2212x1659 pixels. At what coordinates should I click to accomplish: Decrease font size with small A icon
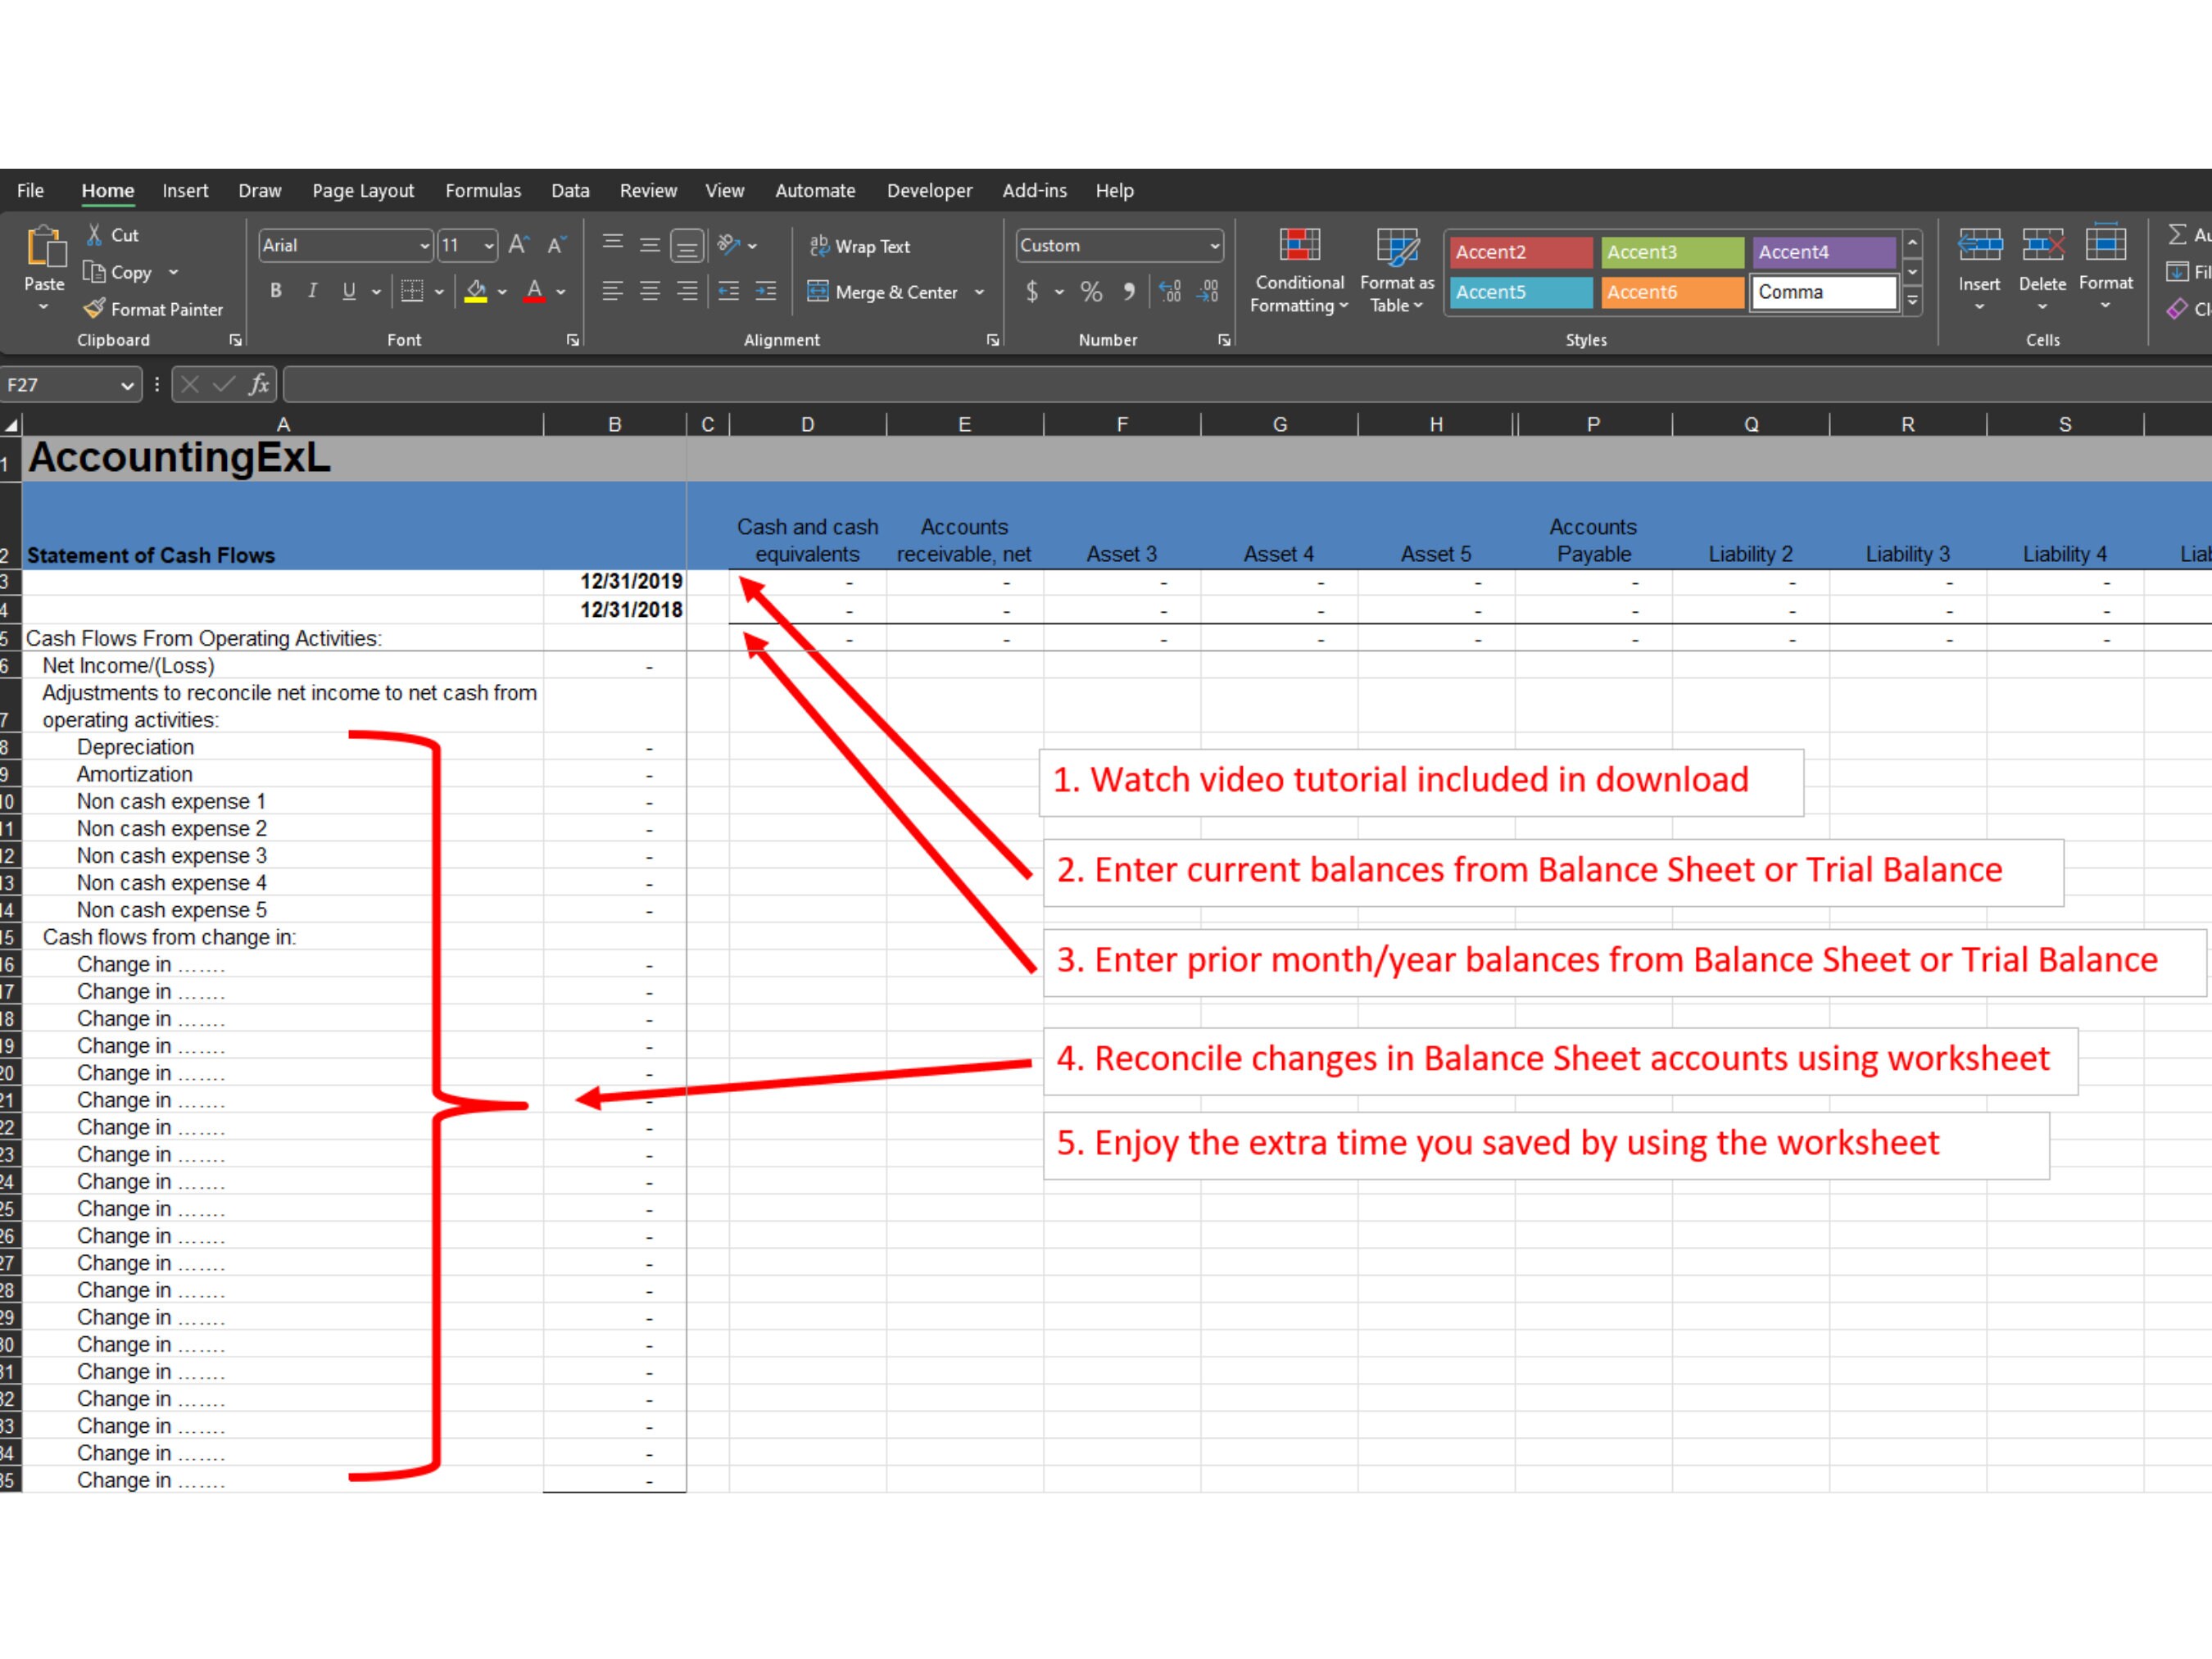pyautogui.click(x=556, y=245)
